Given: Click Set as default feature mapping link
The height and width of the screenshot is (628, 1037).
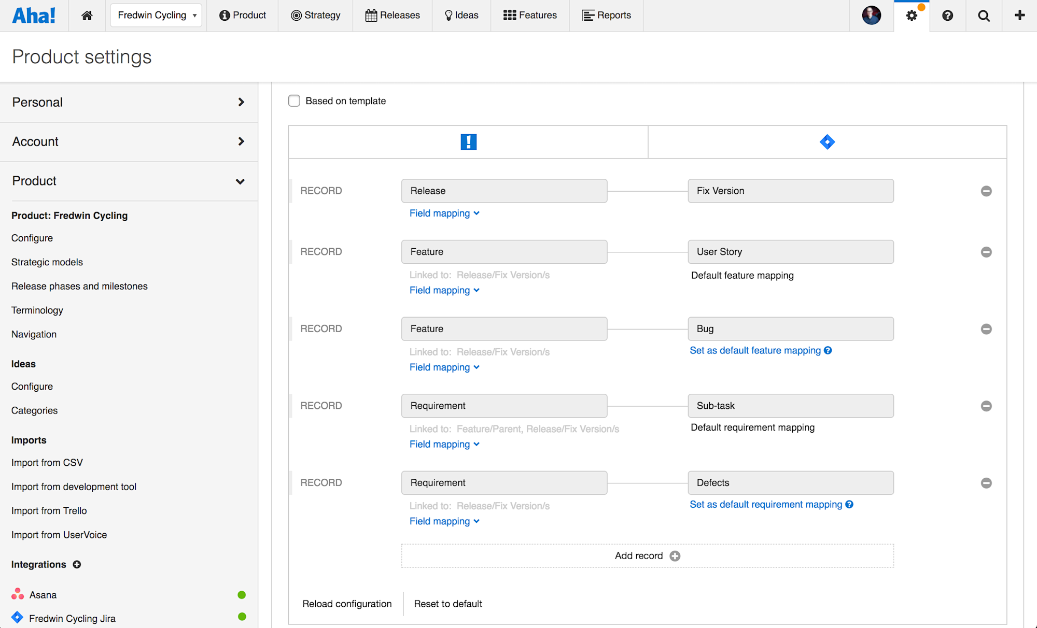Looking at the screenshot, I should [755, 351].
